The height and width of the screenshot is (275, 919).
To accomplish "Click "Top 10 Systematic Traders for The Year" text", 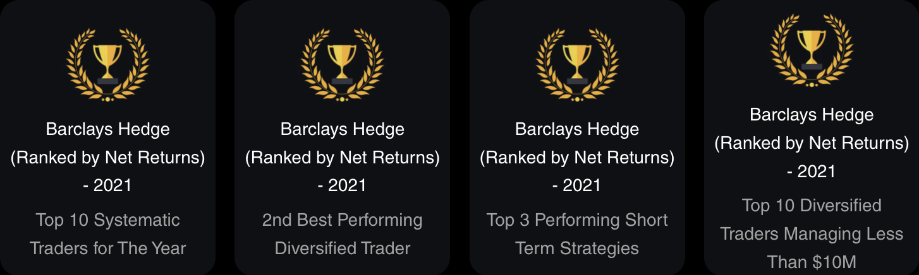I will point(108,234).
